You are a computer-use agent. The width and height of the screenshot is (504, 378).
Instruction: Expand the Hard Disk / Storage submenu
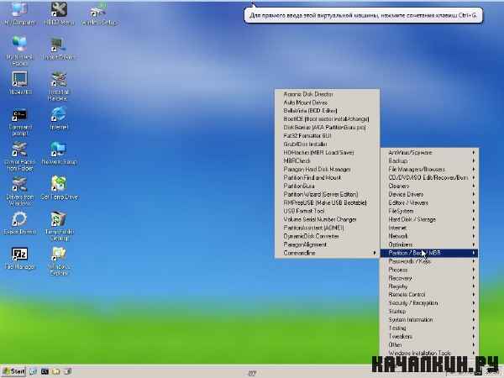[x=429, y=219]
